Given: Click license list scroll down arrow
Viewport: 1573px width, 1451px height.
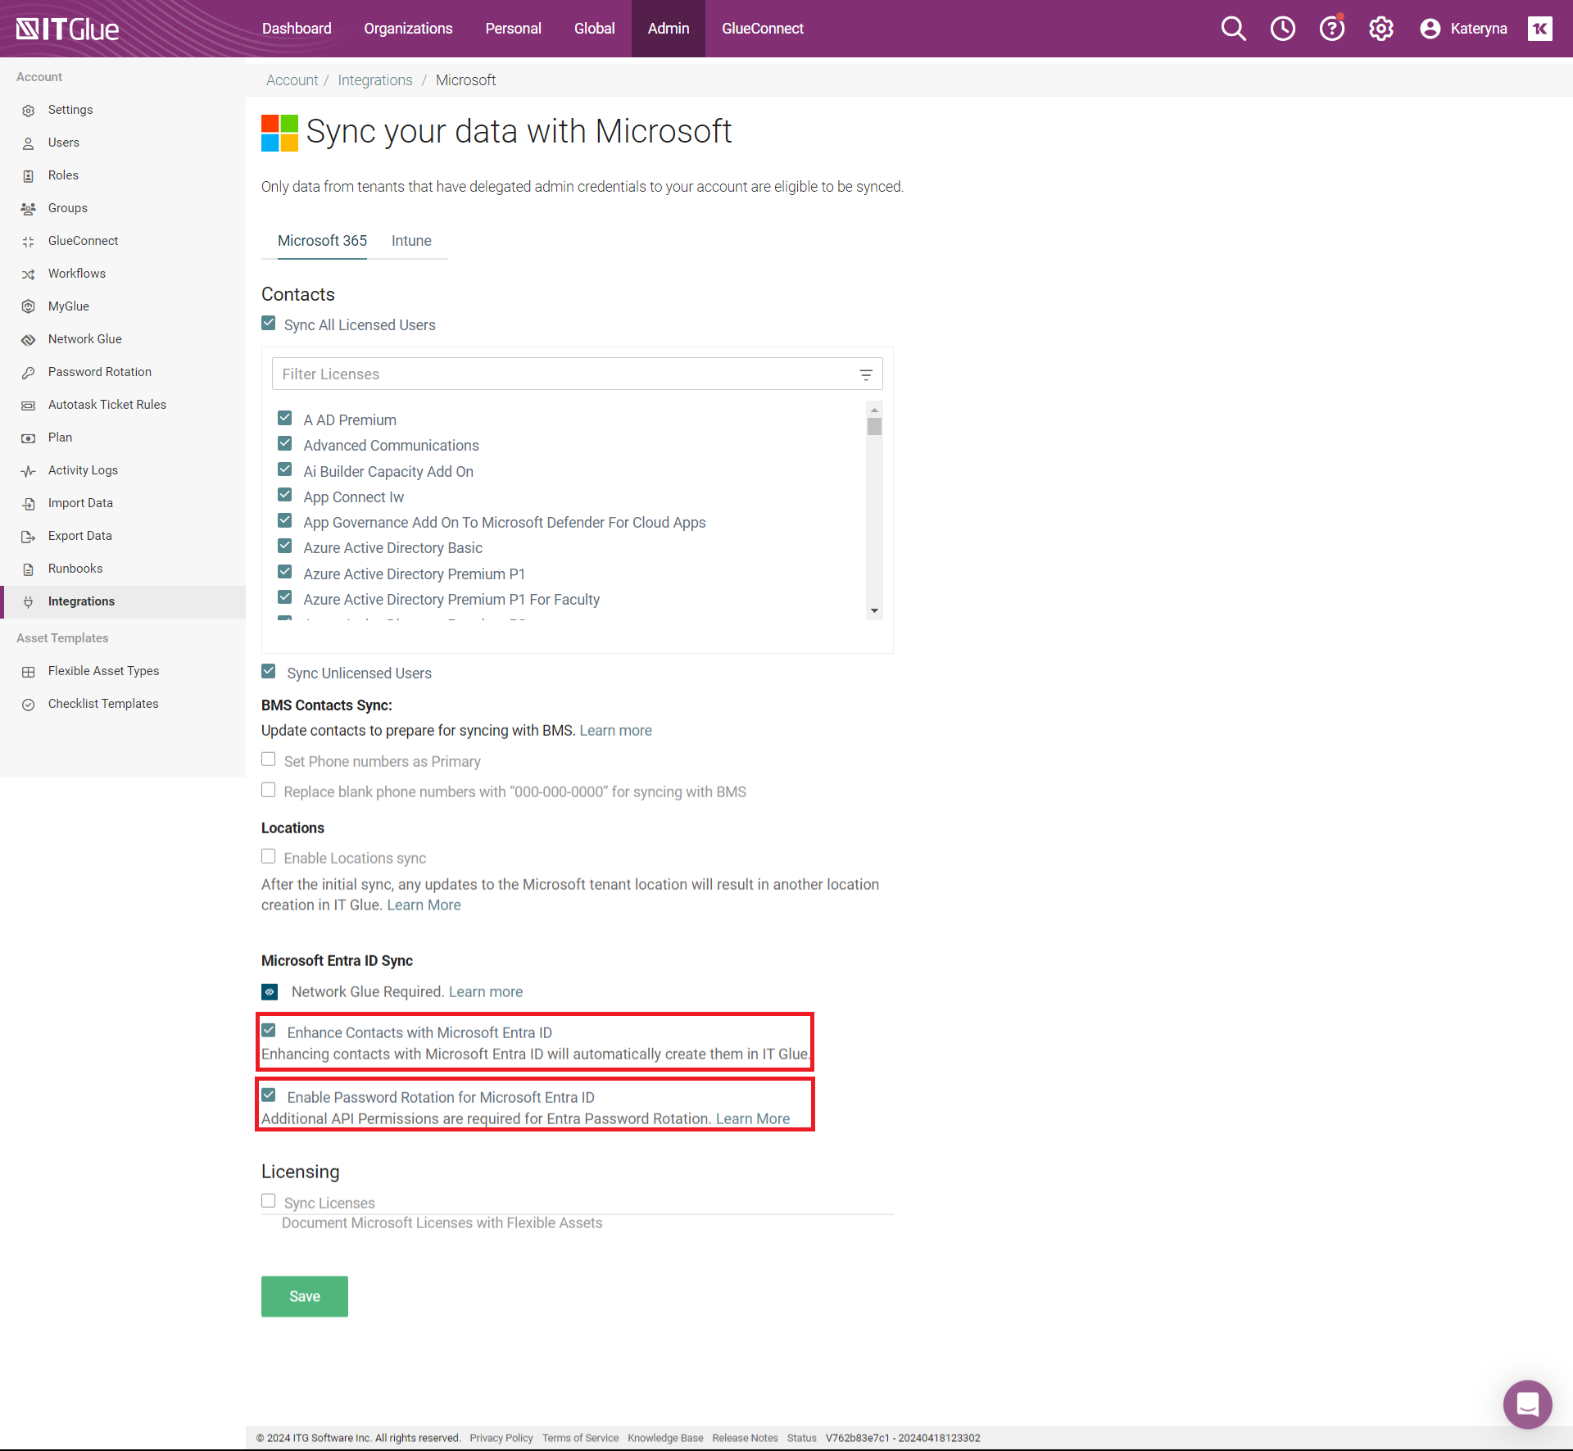Looking at the screenshot, I should pos(874,611).
